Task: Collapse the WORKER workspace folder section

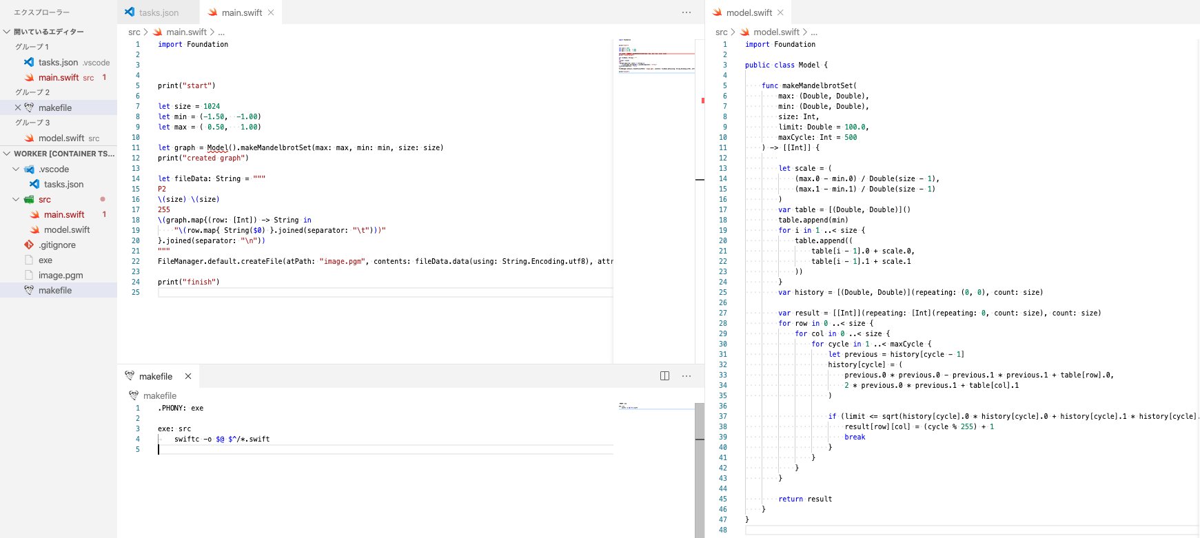Action: 7,154
